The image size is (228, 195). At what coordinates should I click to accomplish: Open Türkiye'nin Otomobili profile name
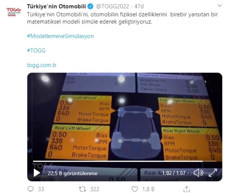pyautogui.click(x=57, y=6)
